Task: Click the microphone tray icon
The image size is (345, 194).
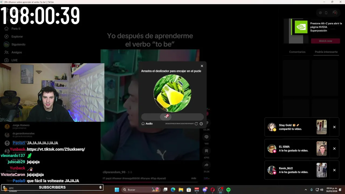Action: 312,190
